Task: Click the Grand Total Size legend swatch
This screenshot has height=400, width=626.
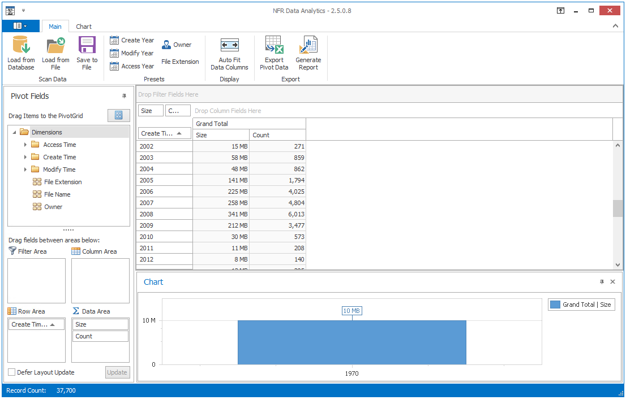Action: (555, 305)
